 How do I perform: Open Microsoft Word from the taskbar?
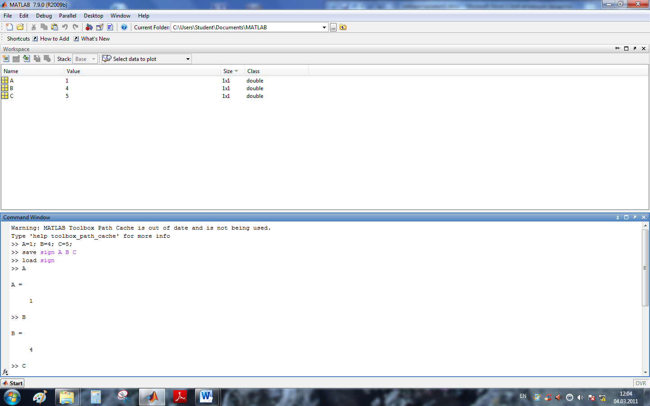(x=207, y=397)
